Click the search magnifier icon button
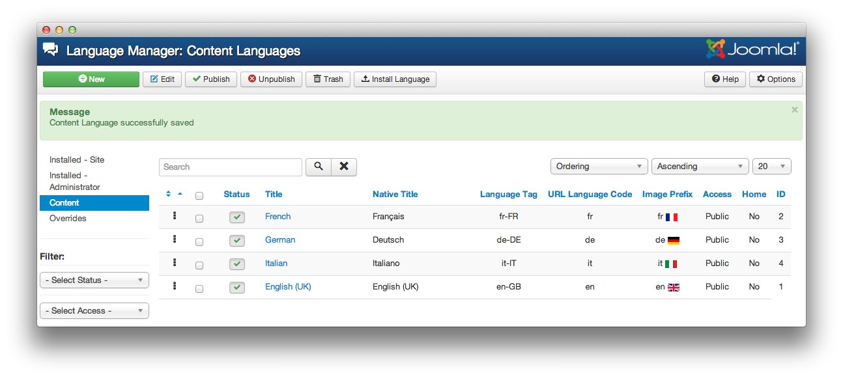Screen dimensions: 843x378 (x=318, y=167)
